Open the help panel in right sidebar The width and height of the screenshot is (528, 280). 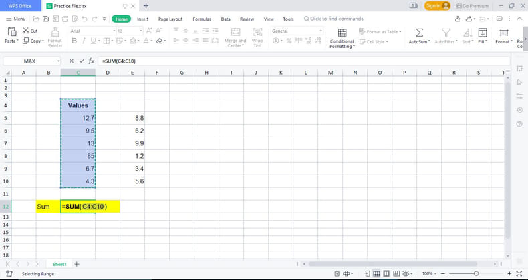click(519, 124)
